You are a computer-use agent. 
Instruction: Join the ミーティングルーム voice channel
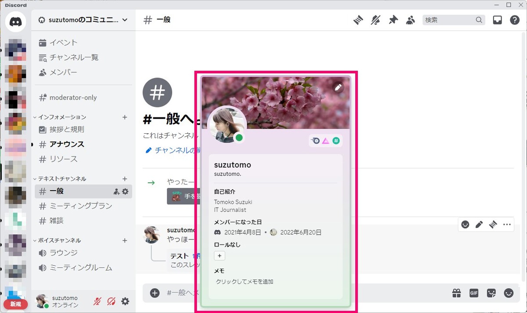point(83,268)
